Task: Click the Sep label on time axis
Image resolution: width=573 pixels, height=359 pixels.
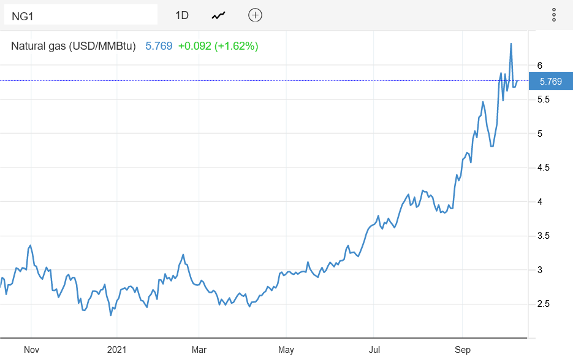Action: [x=463, y=350]
